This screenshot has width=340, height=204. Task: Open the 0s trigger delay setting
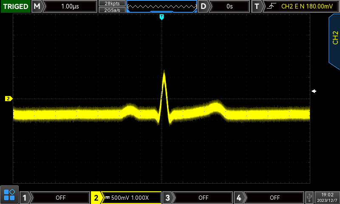point(229,6)
